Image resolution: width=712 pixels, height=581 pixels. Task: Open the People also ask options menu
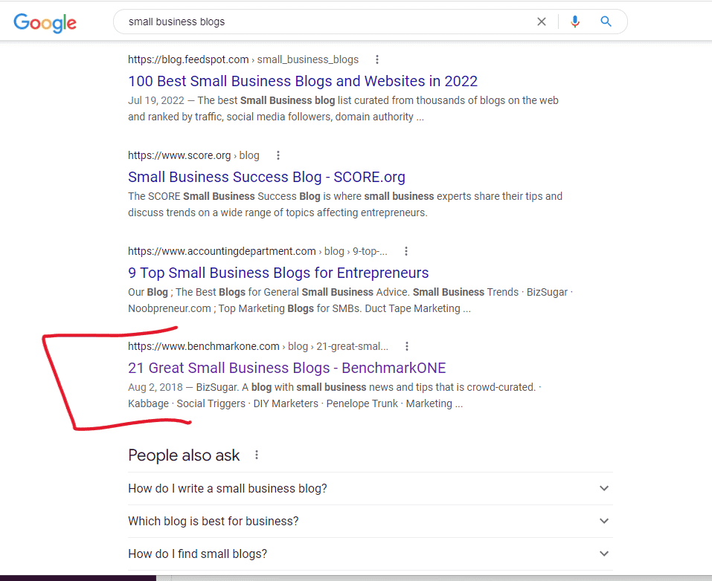click(257, 455)
